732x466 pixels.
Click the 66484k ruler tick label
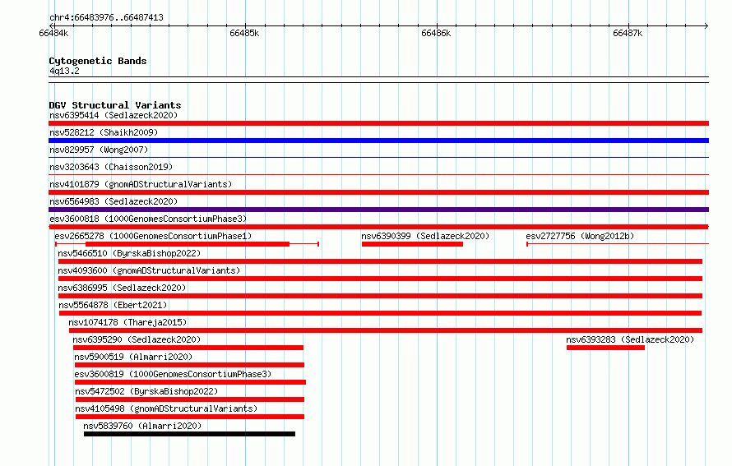[53, 33]
